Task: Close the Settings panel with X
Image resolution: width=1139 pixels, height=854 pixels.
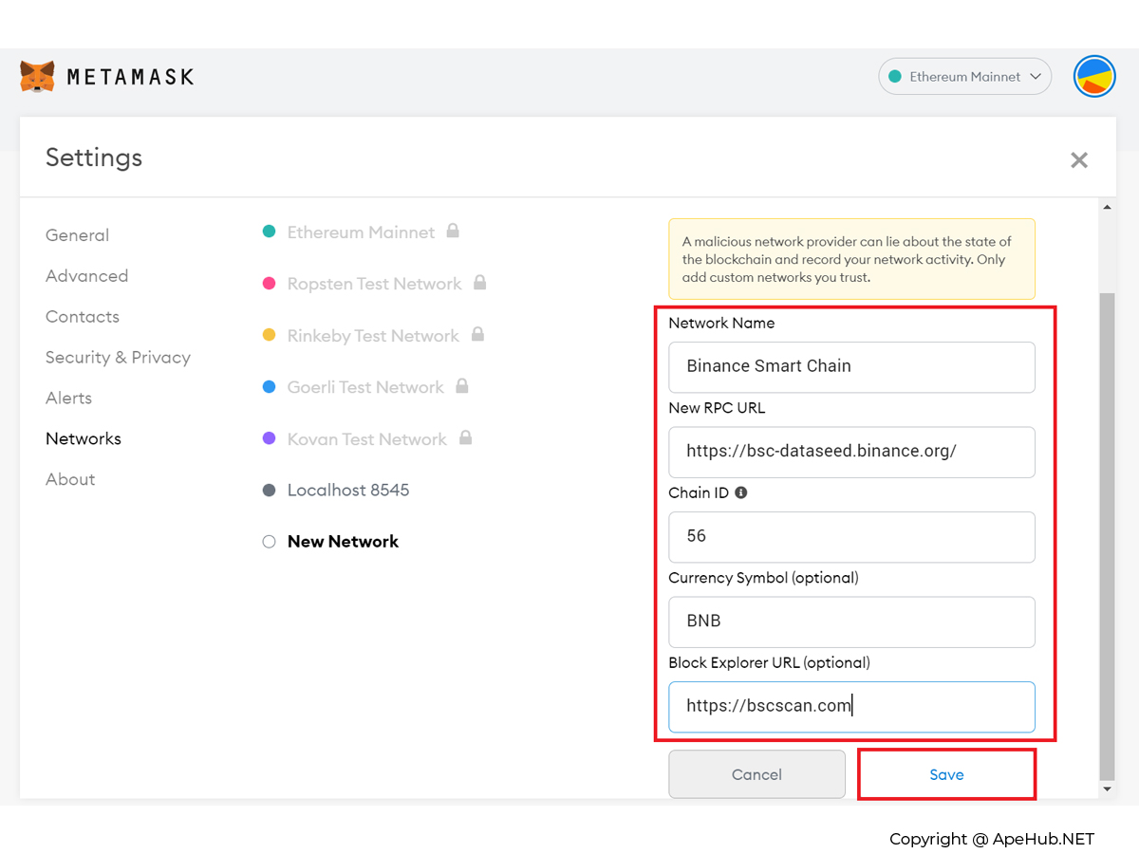Action: (1078, 160)
